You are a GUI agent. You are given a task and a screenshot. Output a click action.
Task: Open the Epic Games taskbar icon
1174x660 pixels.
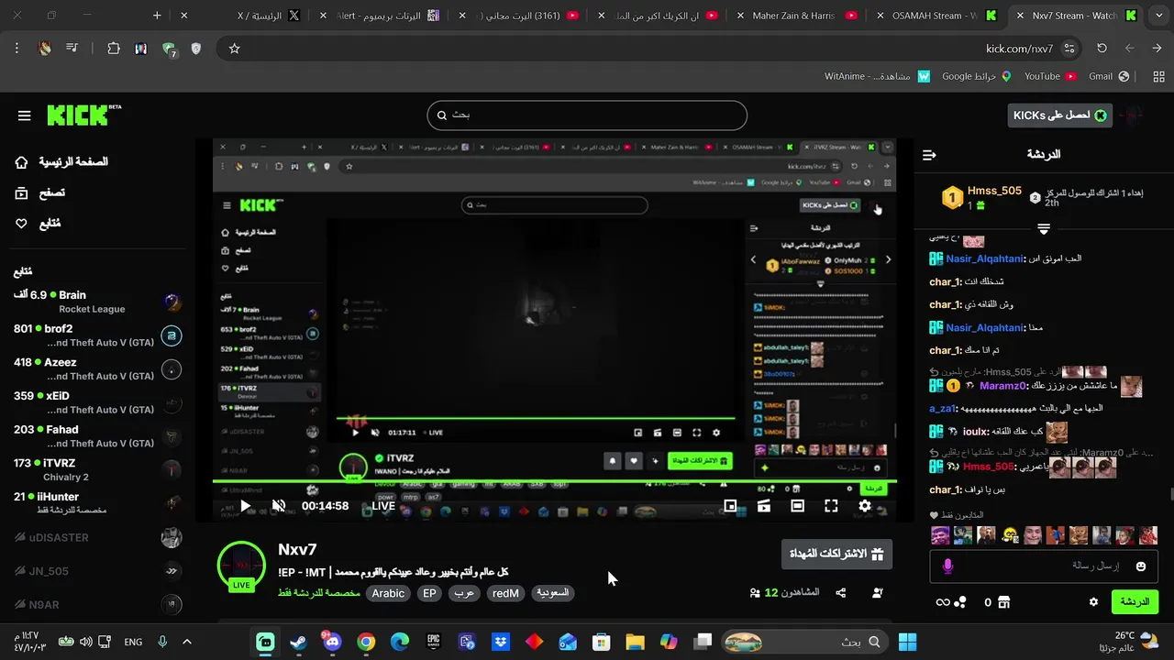[x=433, y=642]
